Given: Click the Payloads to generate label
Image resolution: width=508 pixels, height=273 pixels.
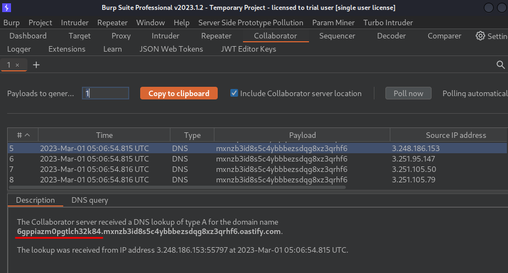Looking at the screenshot, I should click(x=41, y=93).
